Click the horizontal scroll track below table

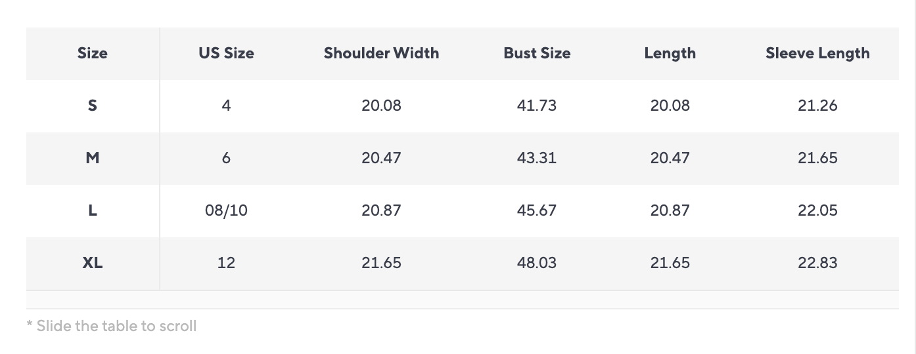pos(463,300)
